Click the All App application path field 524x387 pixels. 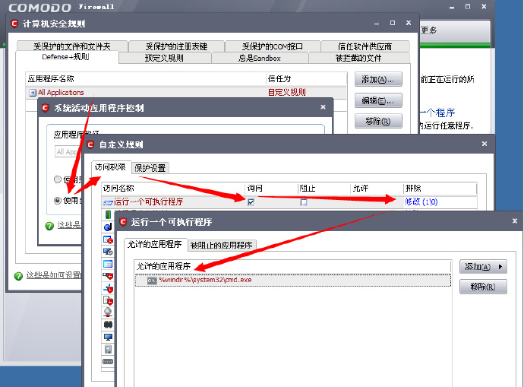coord(68,151)
